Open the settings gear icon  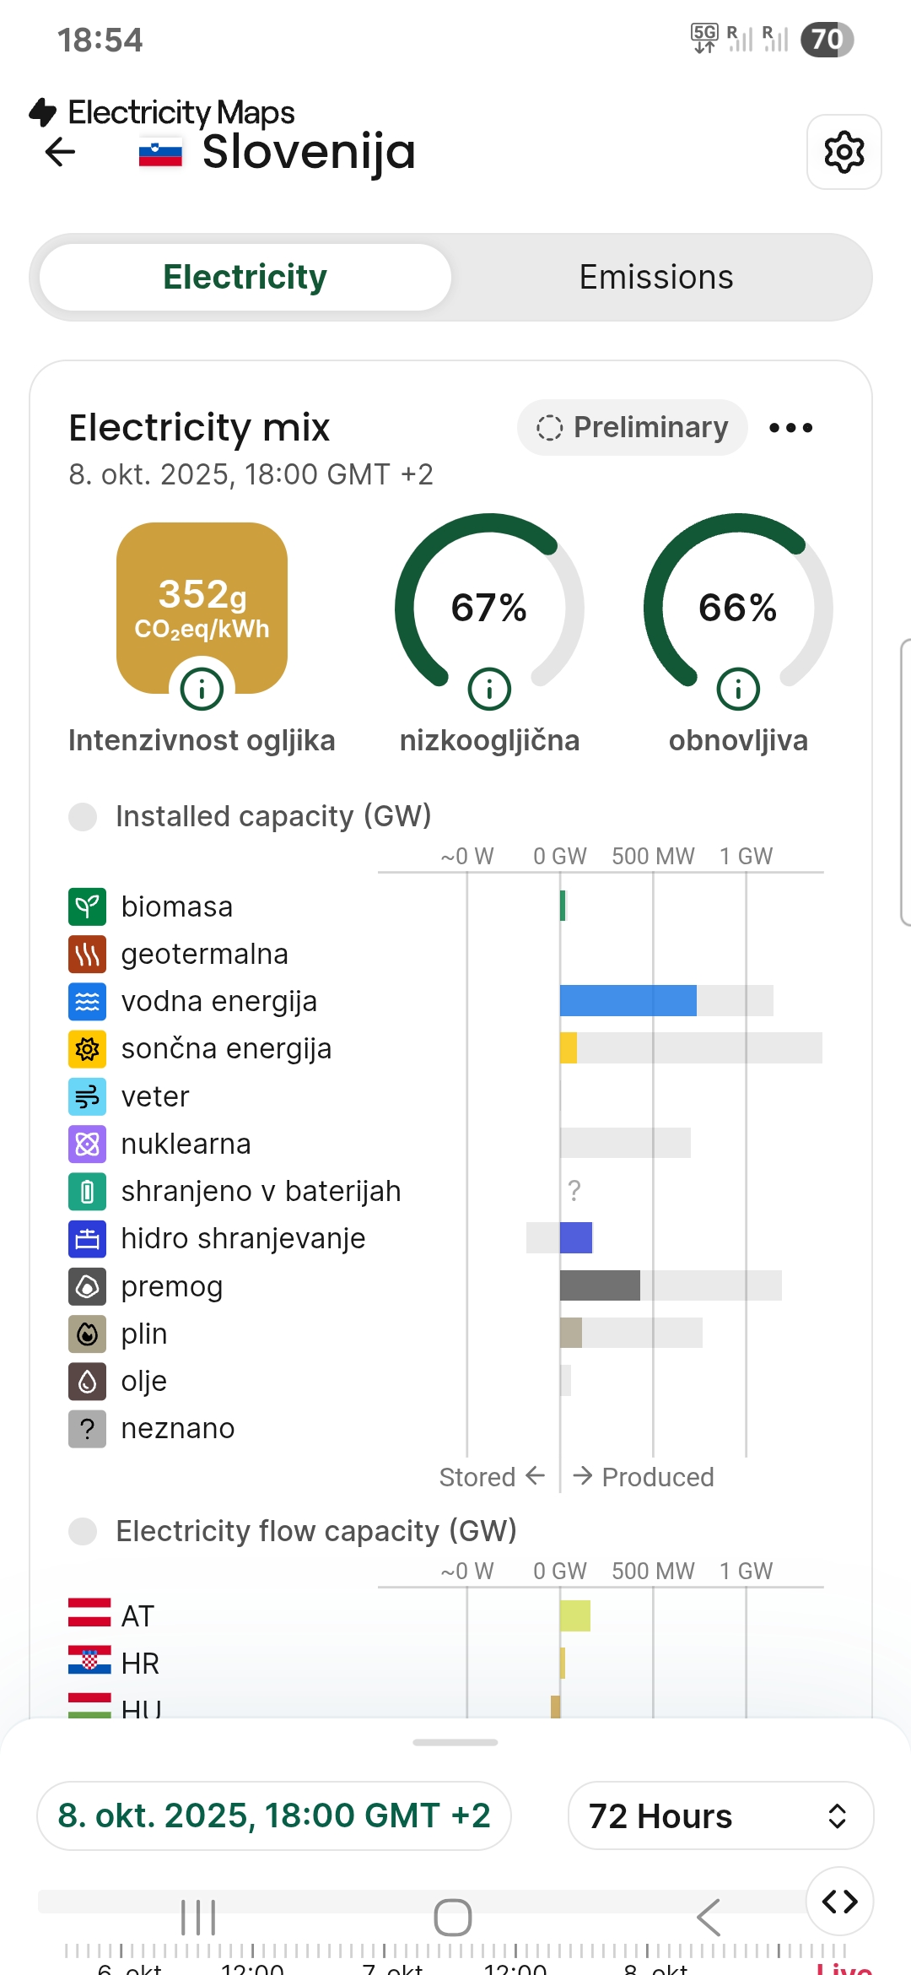[x=844, y=152]
